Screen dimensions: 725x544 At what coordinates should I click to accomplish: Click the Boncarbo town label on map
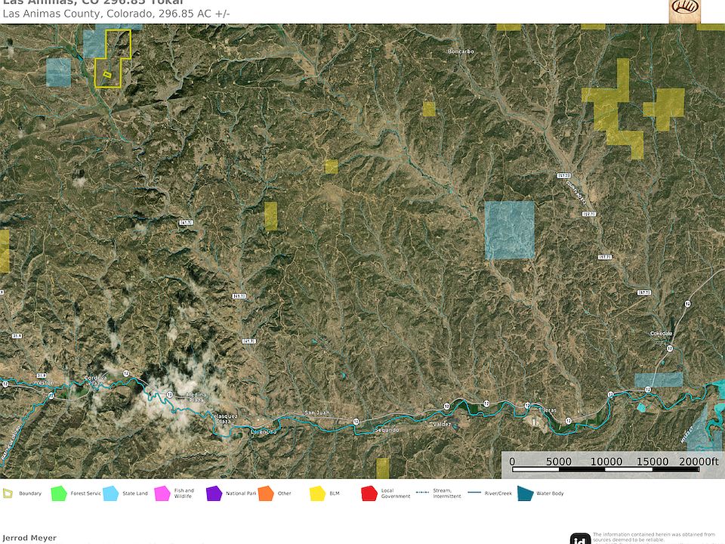[461, 51]
